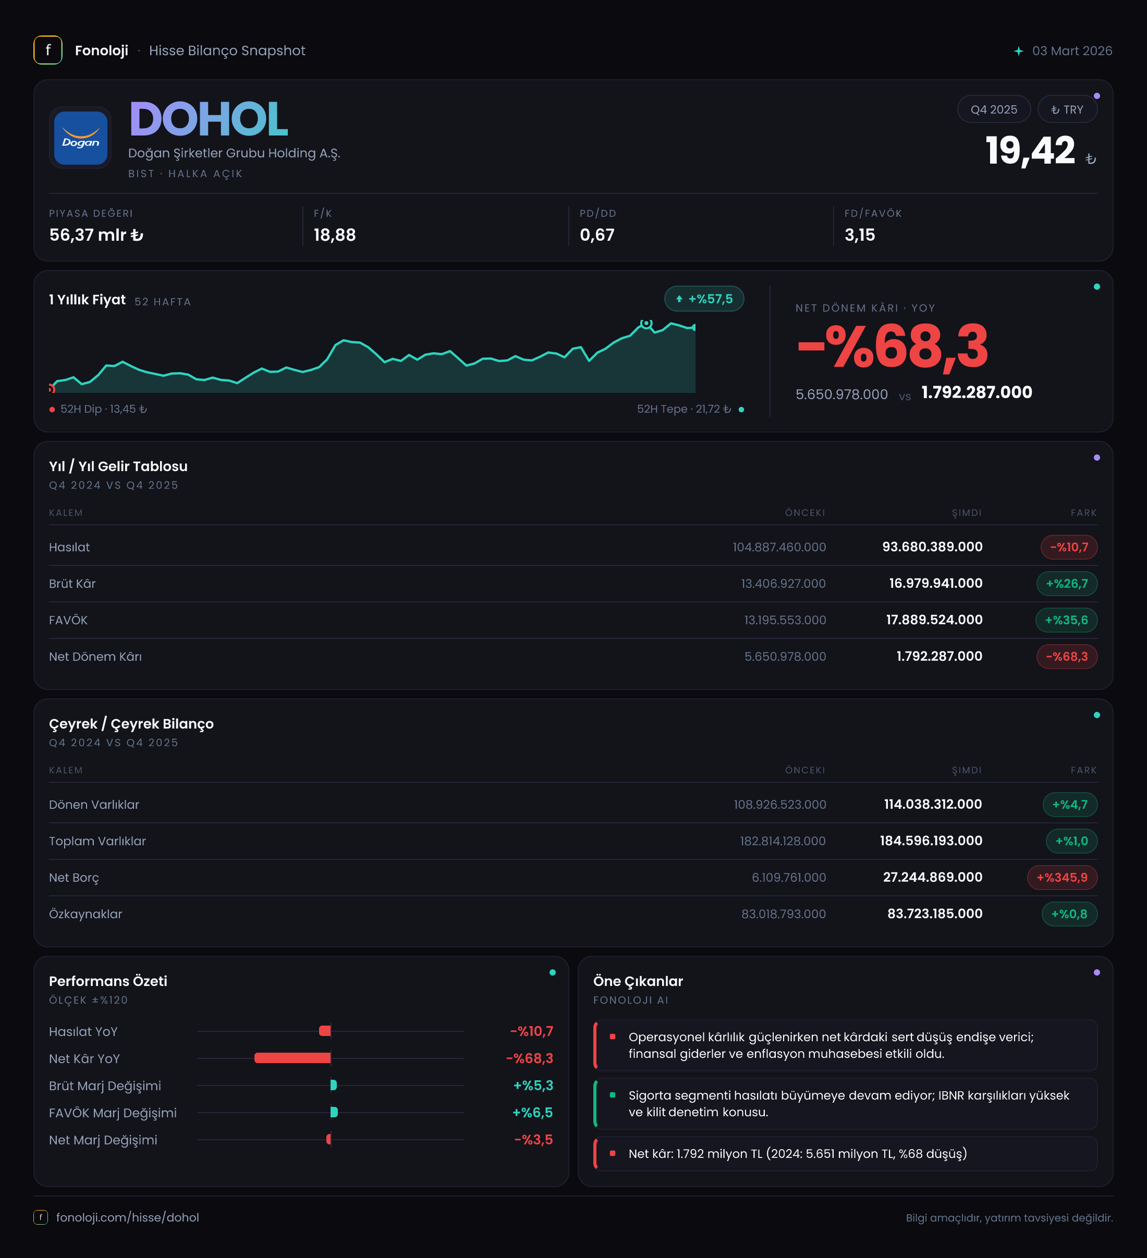Click the DOHOL ticker title
Screen dimensions: 1147x1258
click(x=209, y=119)
